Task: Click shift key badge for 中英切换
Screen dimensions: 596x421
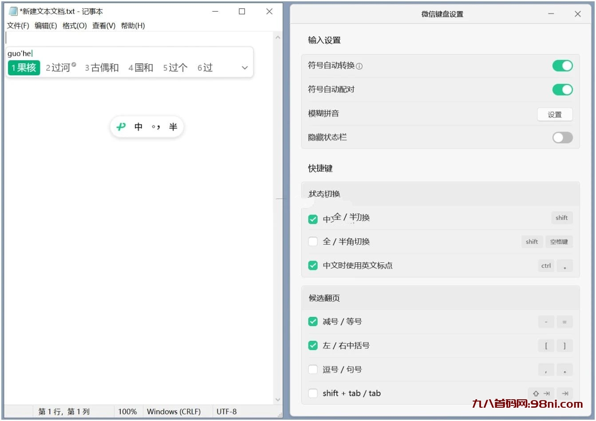Action: pos(561,218)
